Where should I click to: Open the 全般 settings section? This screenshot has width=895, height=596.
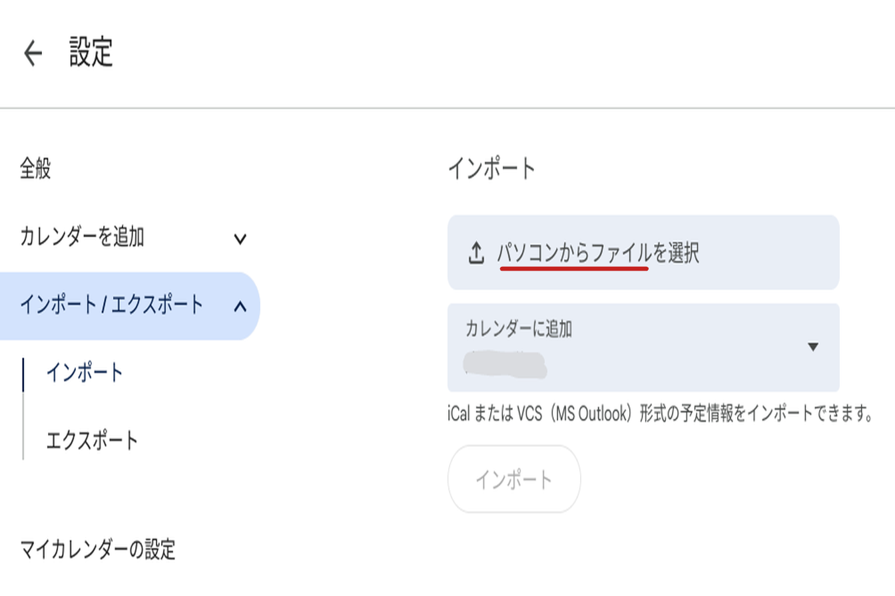[35, 170]
